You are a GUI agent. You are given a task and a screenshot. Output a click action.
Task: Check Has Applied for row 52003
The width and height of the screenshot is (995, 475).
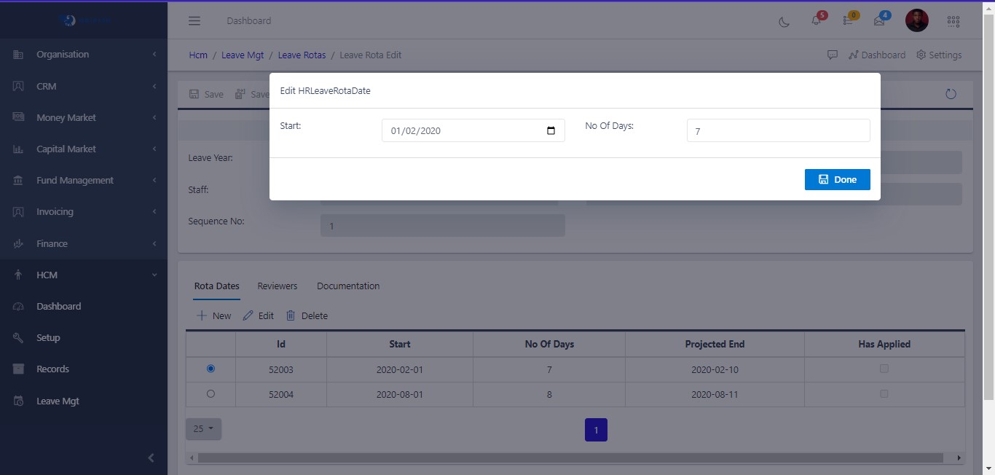pos(884,369)
